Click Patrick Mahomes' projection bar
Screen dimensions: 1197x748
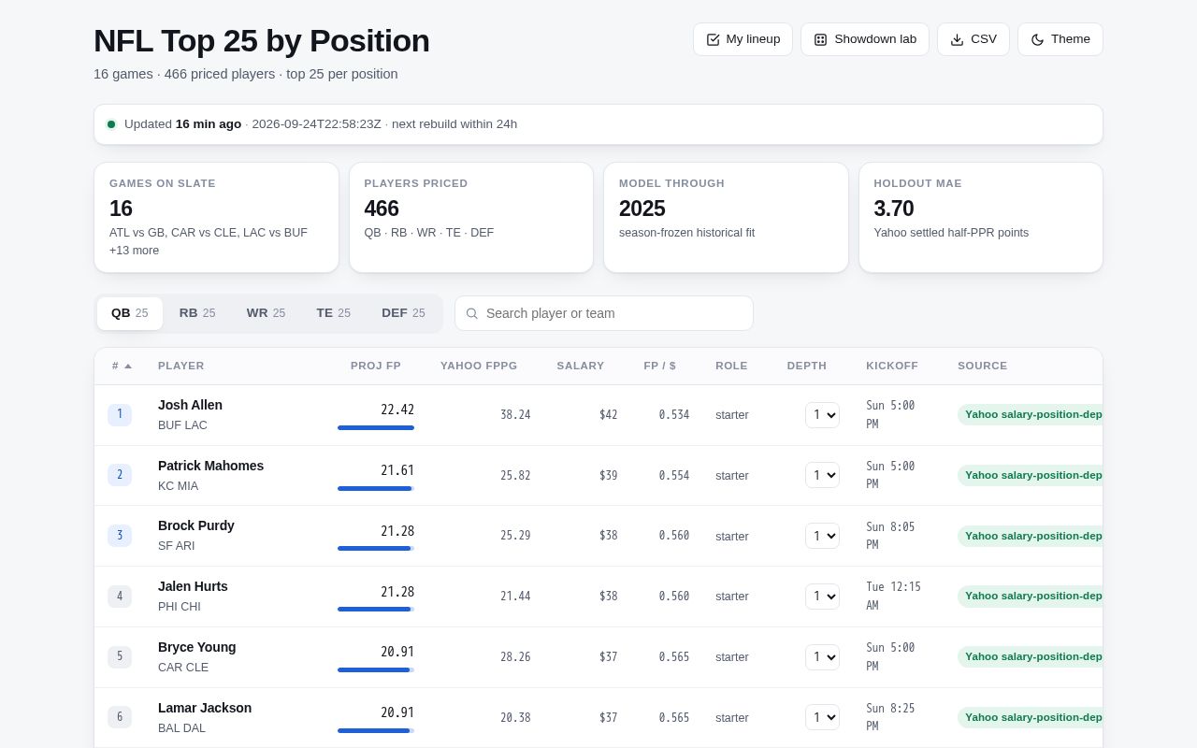[376, 488]
